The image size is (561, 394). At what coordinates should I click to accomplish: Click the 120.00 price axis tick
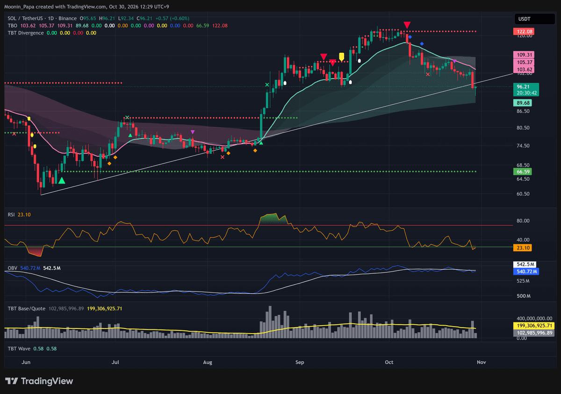(524, 36)
